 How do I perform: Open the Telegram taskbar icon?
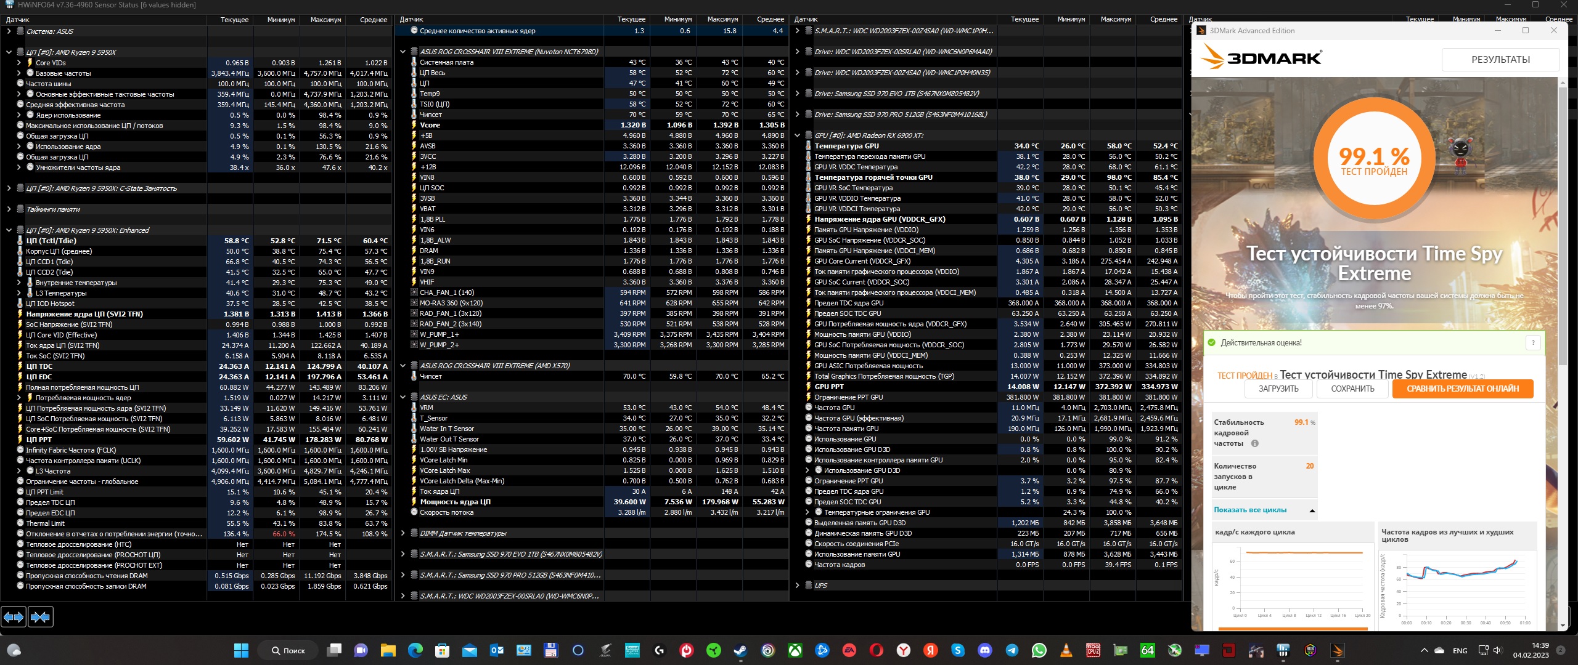pos(1012,650)
